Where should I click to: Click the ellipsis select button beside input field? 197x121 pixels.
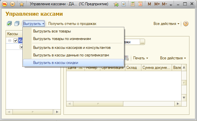142,42
